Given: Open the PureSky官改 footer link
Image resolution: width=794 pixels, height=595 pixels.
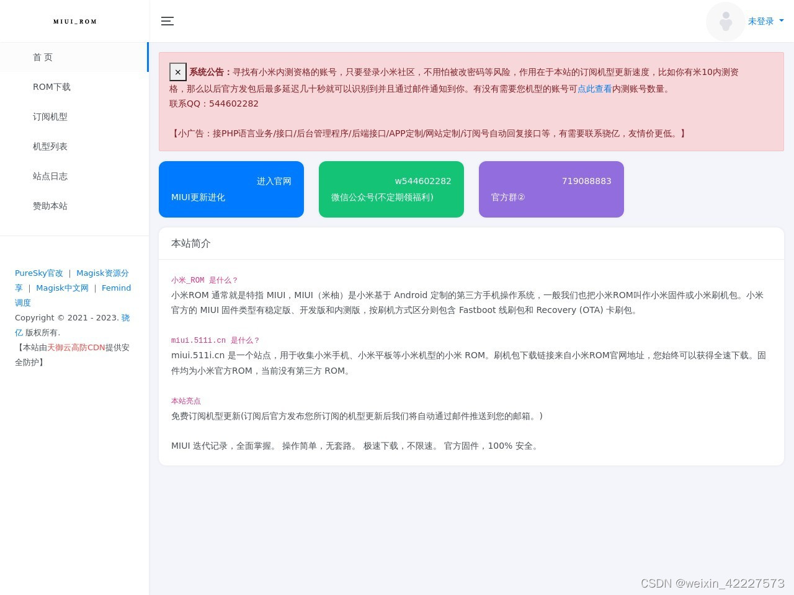Looking at the screenshot, I should [x=39, y=273].
